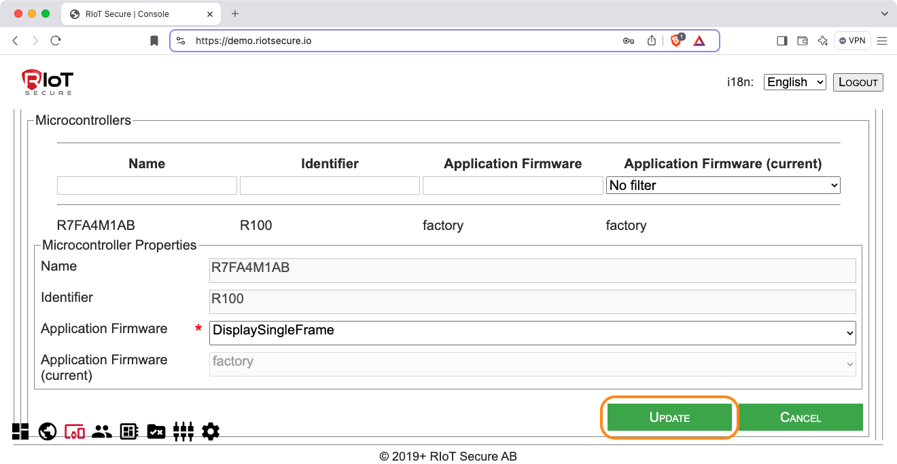Click the globe icon in bottom toolbar
Image resolution: width=897 pixels, height=464 pixels.
click(x=48, y=431)
